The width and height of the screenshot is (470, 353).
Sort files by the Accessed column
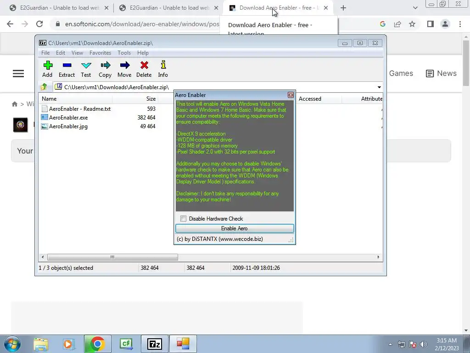319,99
